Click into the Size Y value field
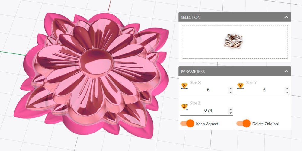The image size is (302, 151). coord(264,90)
